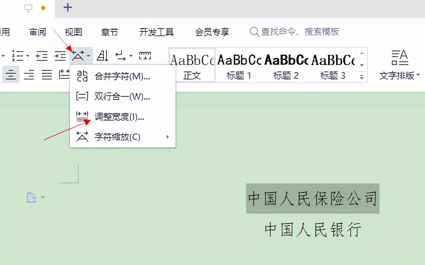The width and height of the screenshot is (425, 265).
Task: Click the numbered list icon
Action: pos(18,56)
